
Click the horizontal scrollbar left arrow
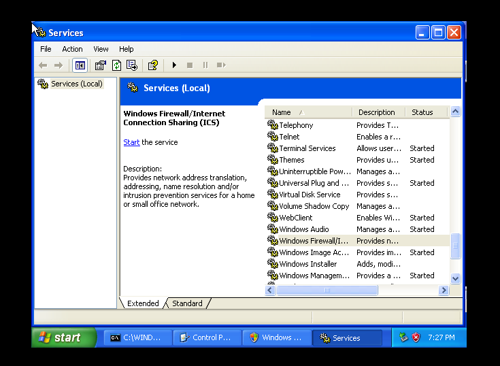tap(270, 290)
